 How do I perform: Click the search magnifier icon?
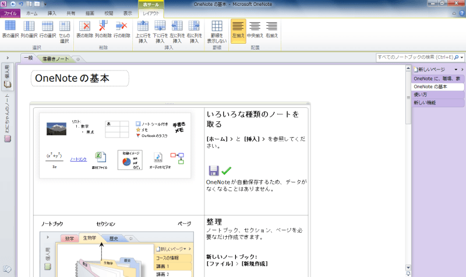[457, 57]
